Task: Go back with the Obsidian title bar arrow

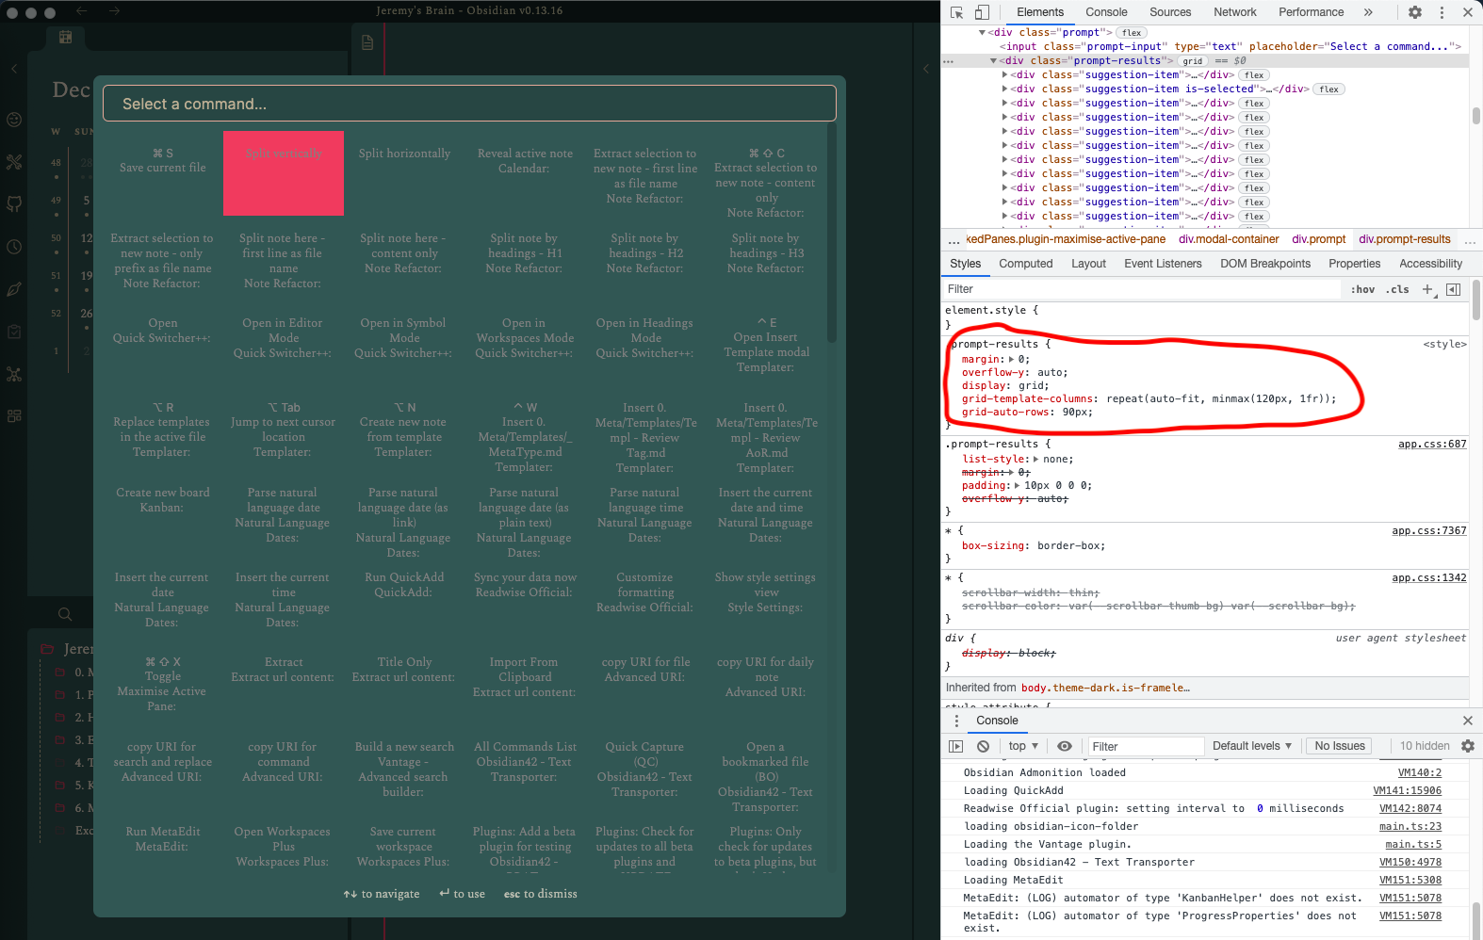Action: pyautogui.click(x=82, y=11)
